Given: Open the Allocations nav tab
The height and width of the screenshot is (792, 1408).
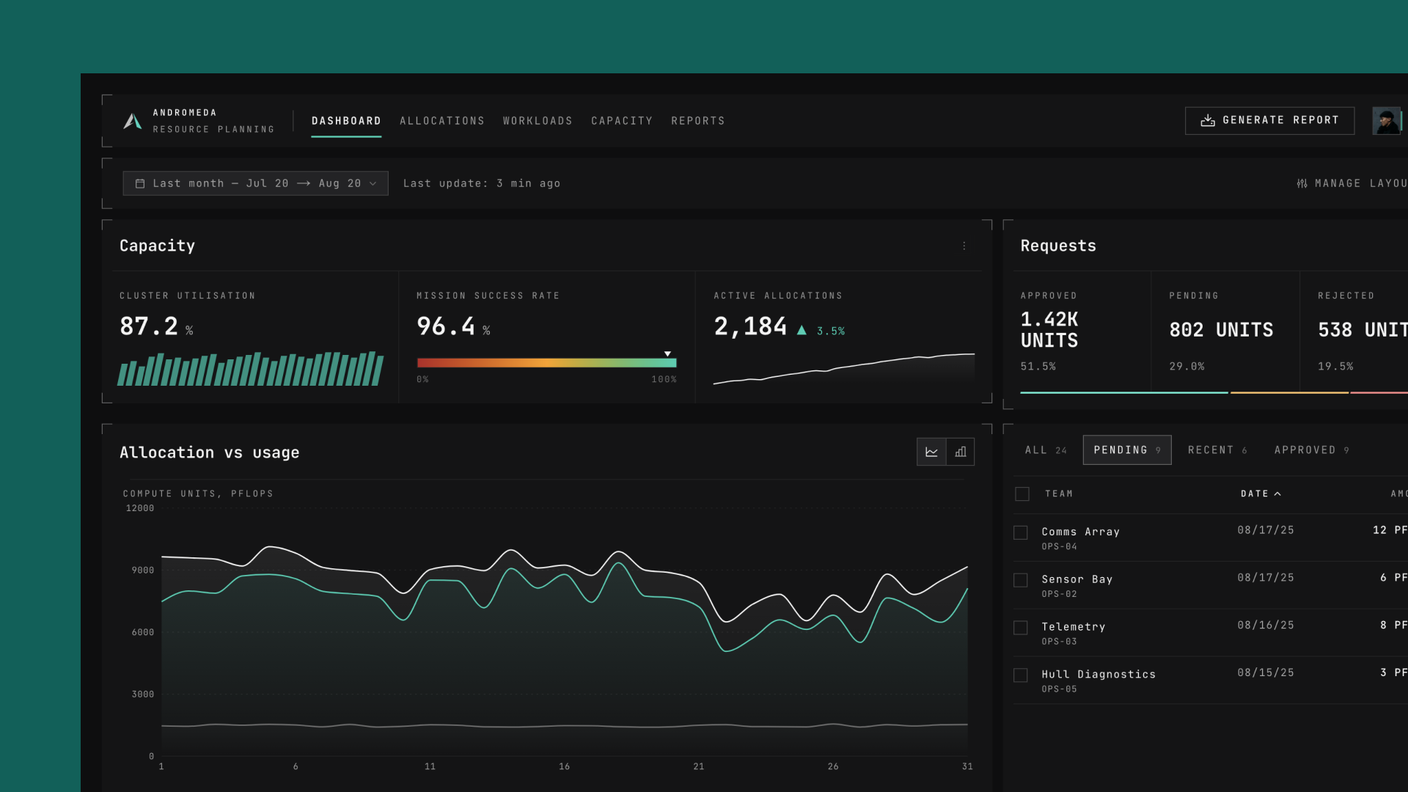Looking at the screenshot, I should tap(442, 121).
